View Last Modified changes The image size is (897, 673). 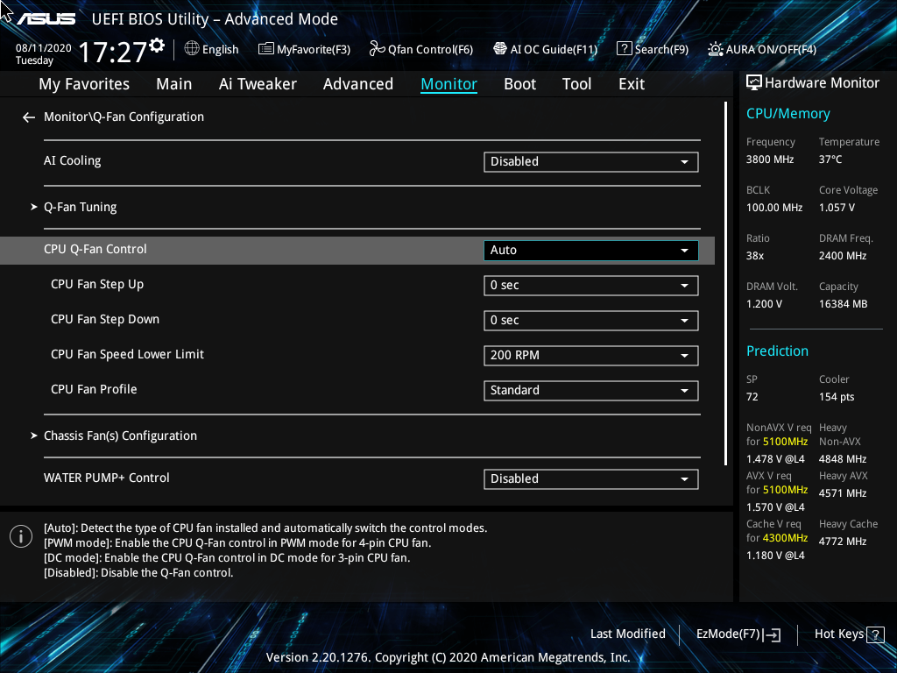(x=628, y=634)
